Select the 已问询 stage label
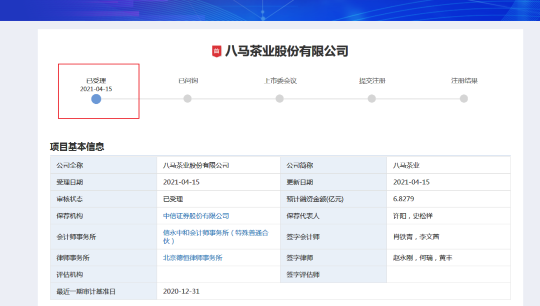 point(187,80)
